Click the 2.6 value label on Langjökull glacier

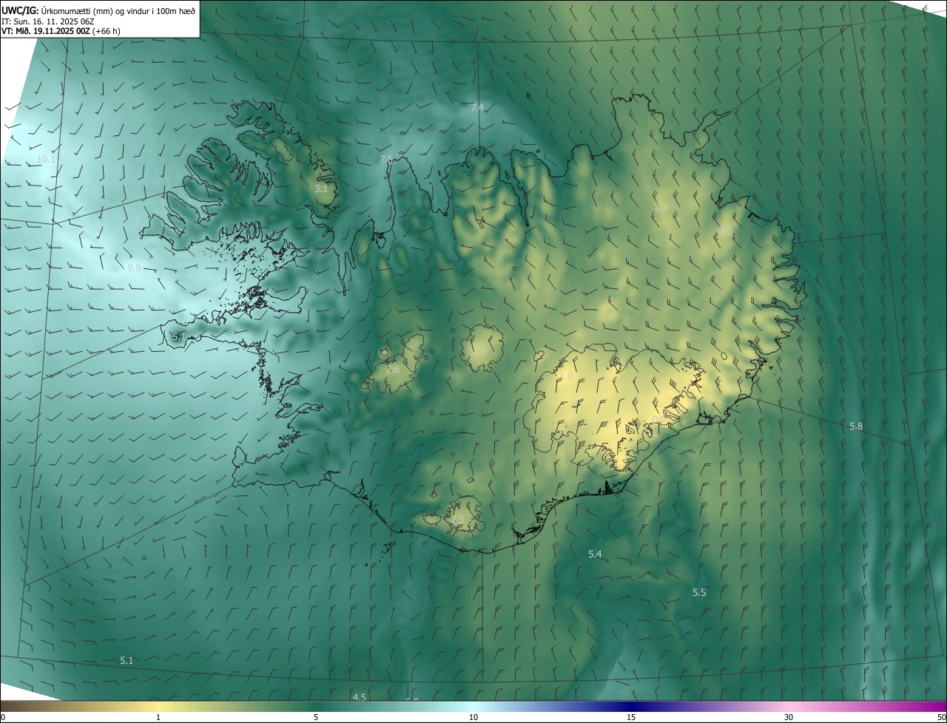393,369
